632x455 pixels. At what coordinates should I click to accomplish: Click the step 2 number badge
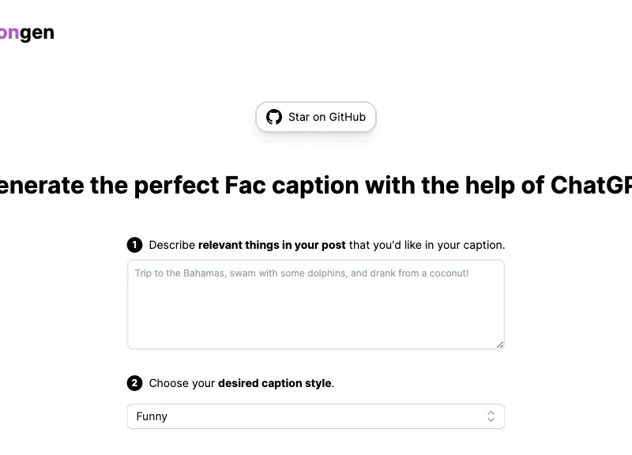point(134,383)
